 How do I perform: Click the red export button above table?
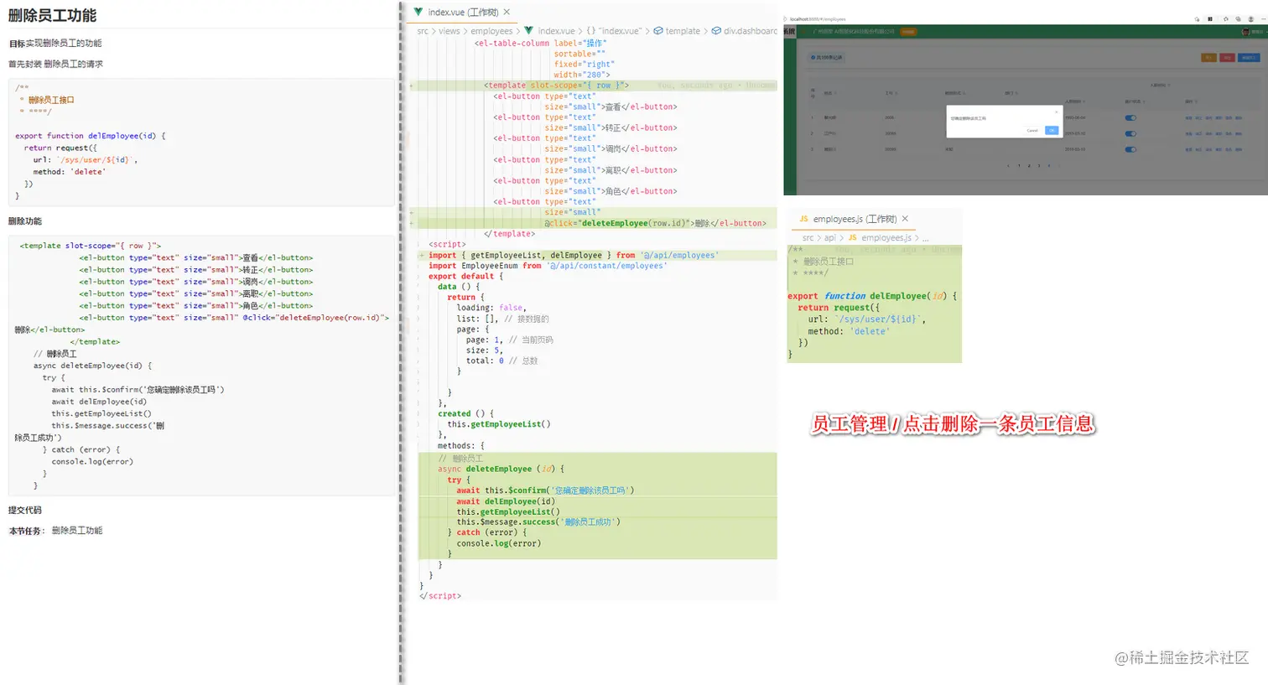pos(1227,58)
